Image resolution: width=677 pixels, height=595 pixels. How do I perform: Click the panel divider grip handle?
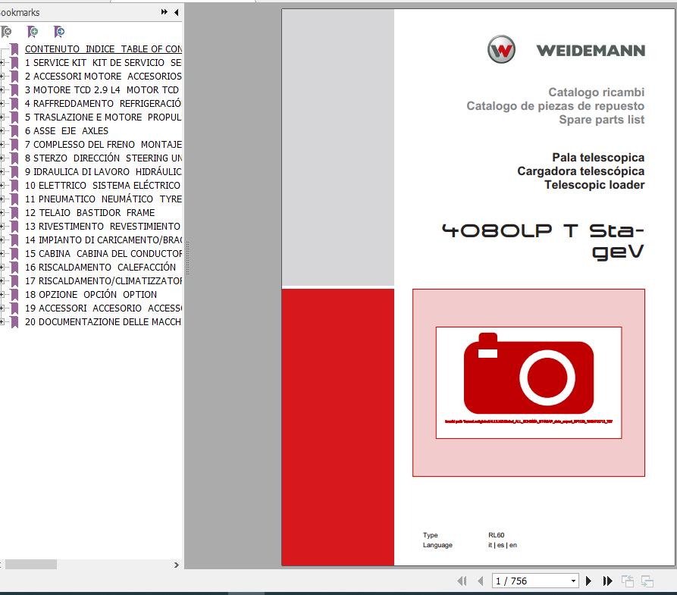tap(188, 258)
